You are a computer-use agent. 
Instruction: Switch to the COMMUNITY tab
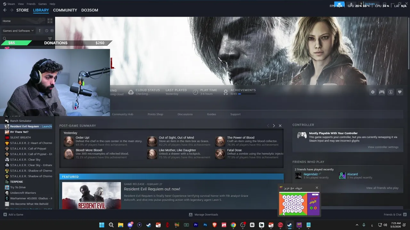point(65,10)
